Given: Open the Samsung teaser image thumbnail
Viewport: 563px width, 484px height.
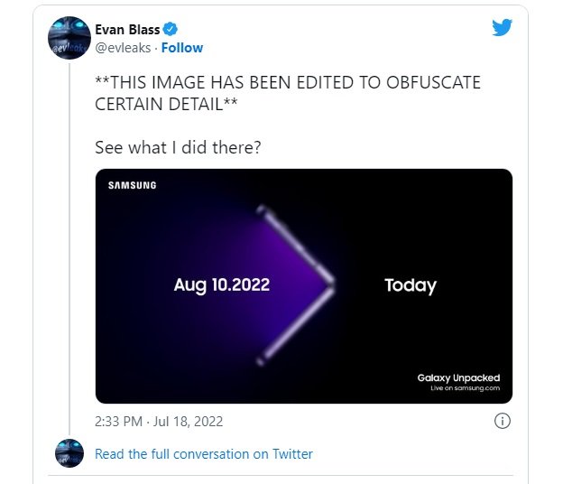Looking at the screenshot, I should 304,286.
